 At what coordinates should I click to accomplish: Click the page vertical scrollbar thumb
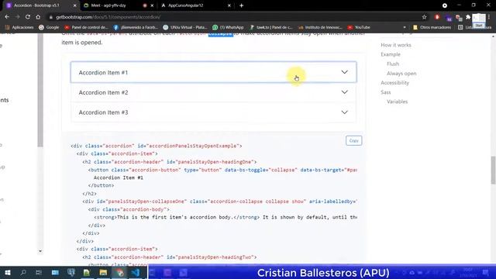pyautogui.click(x=493, y=170)
